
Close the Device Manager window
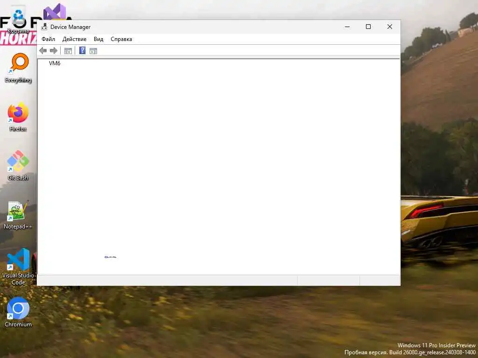(x=390, y=27)
